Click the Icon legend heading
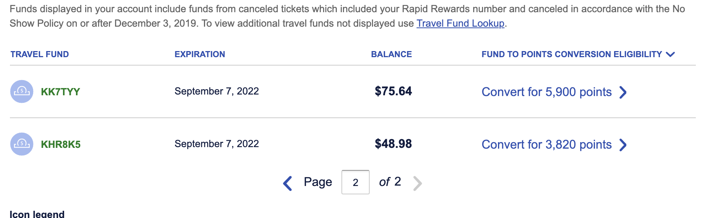705x218 pixels. 37,214
